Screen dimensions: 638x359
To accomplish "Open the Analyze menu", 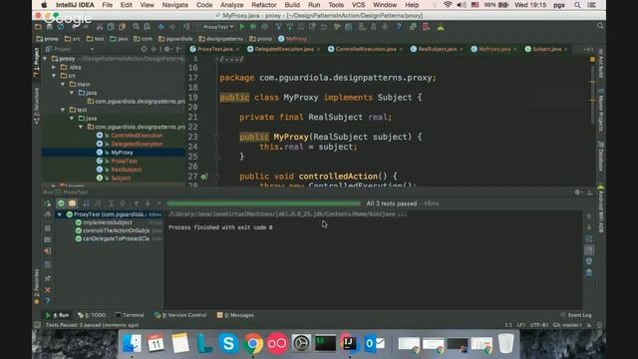I will pos(231,5).
